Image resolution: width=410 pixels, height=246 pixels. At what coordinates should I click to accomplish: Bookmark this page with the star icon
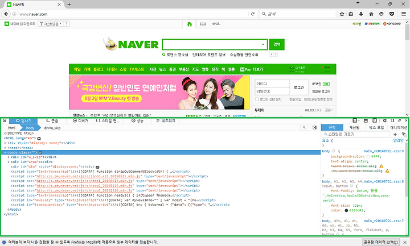point(342,14)
